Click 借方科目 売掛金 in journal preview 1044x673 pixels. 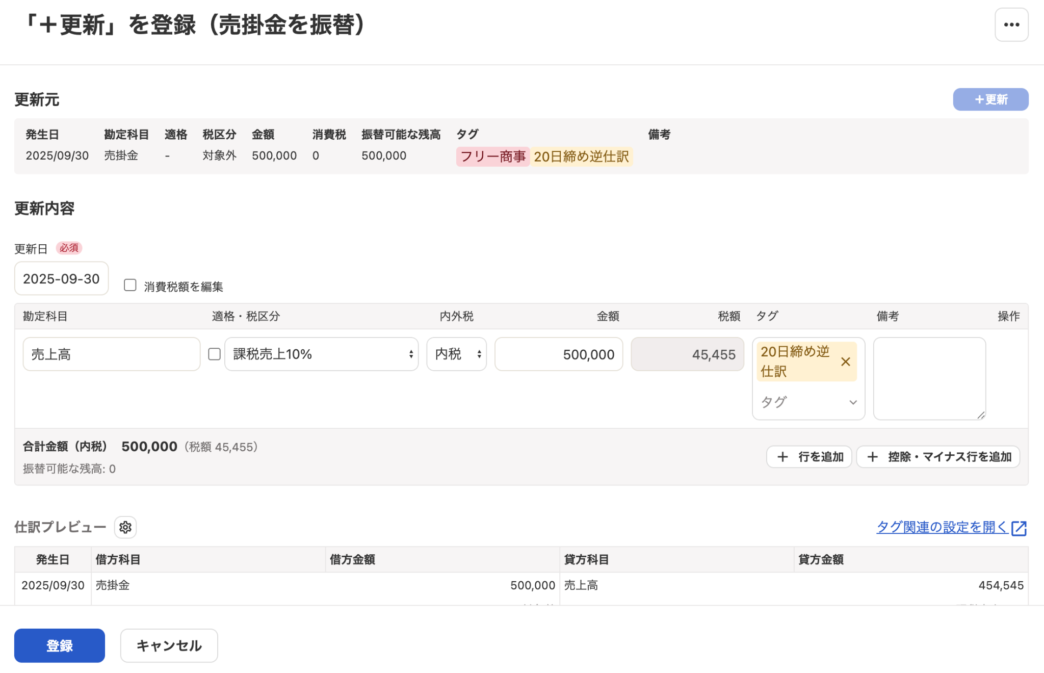point(113,585)
